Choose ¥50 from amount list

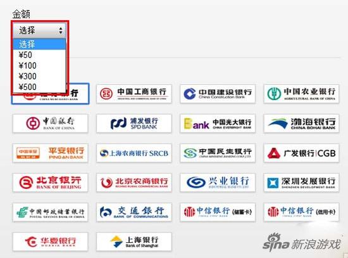coord(39,55)
